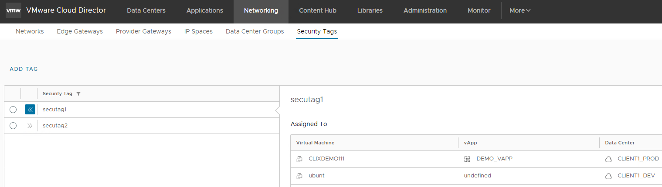Viewport: 662px width, 187px height.
Task: Click the vmw logo icon
Action: 13,10
